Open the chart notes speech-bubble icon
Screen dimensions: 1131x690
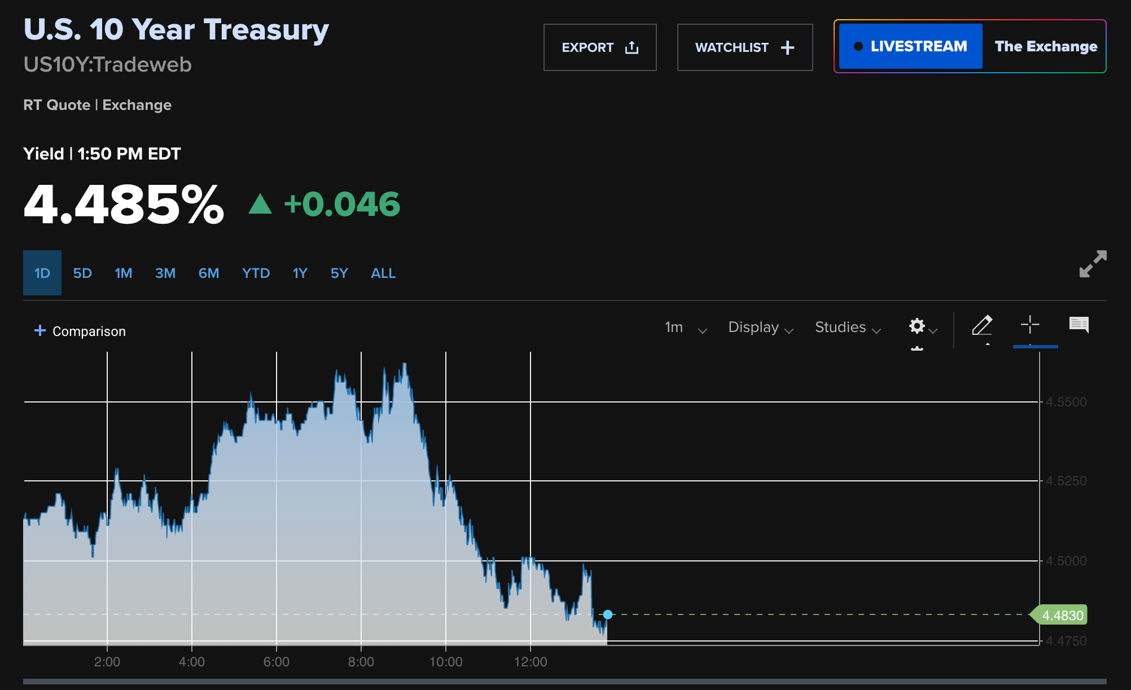click(x=1079, y=325)
